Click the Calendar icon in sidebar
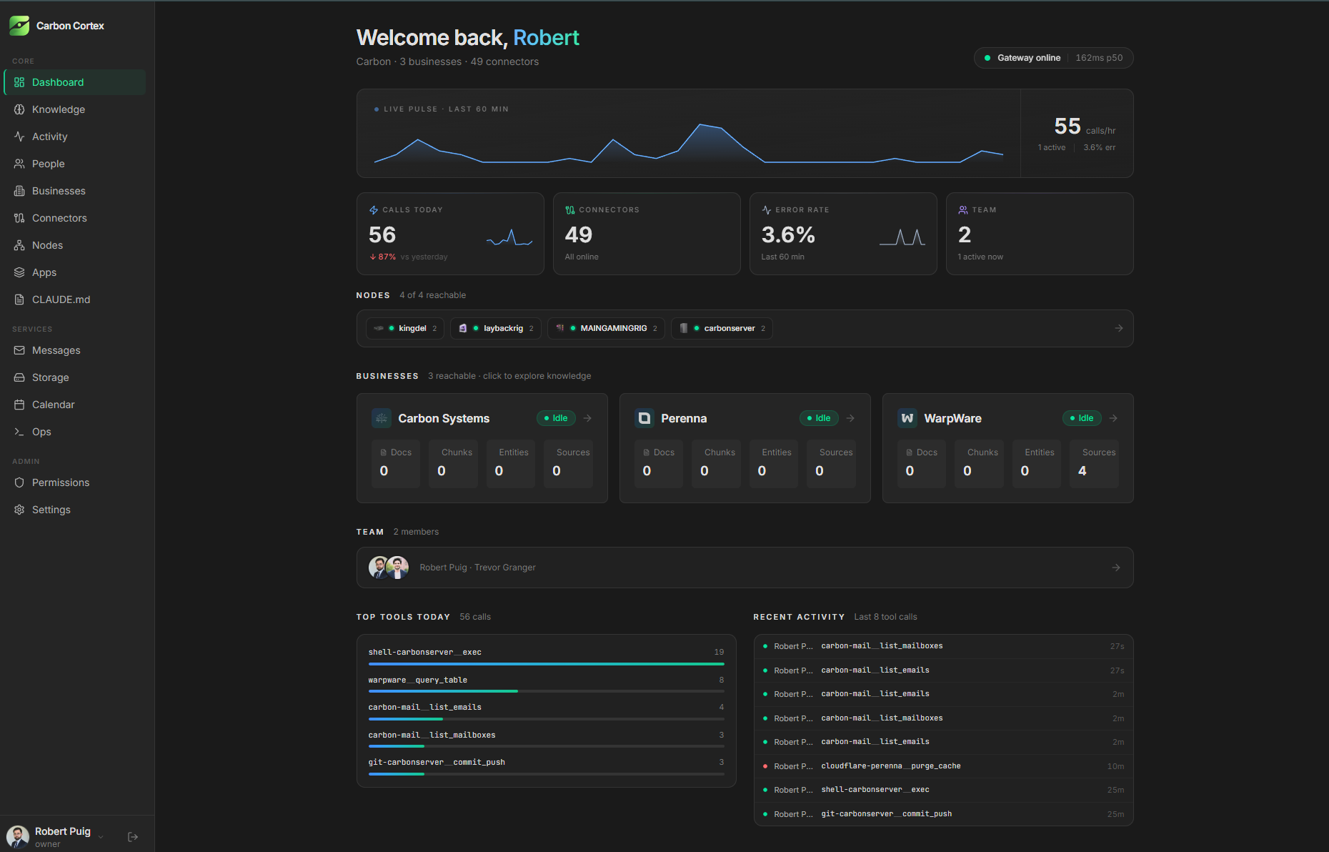The height and width of the screenshot is (852, 1329). (x=19, y=405)
